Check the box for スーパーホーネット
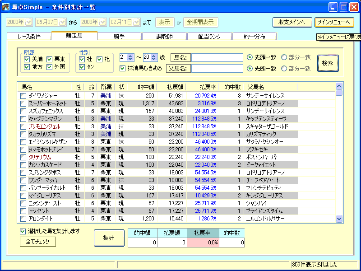Image resolution: width=361 pixels, height=271 pixels. [23, 103]
